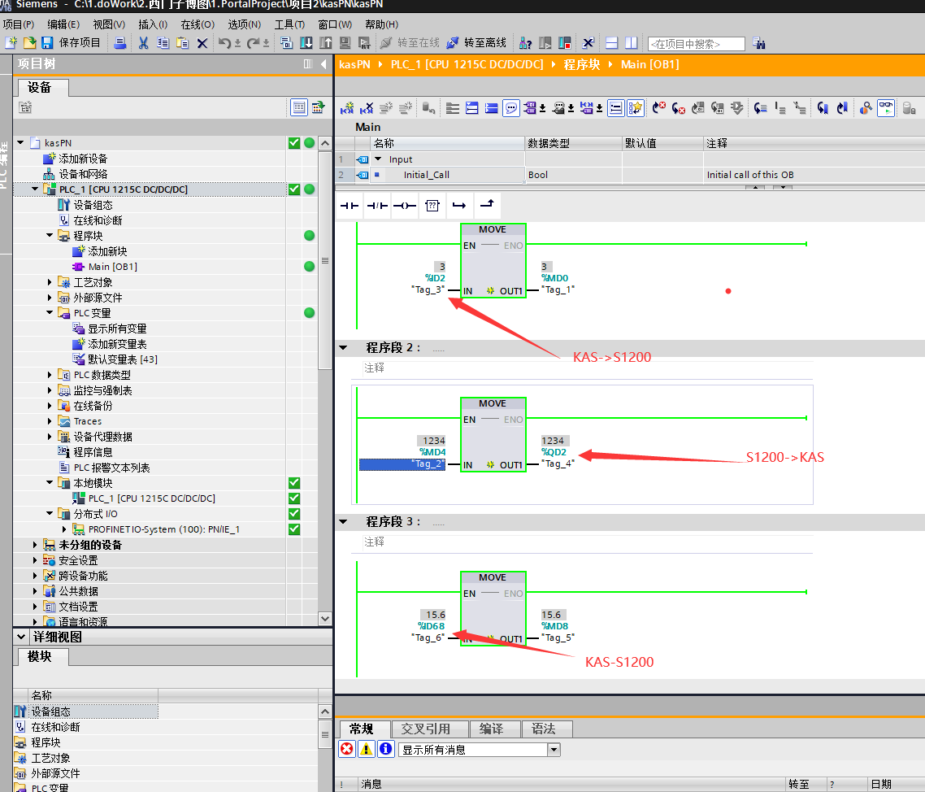The image size is (925, 792).
Task: Toggle the warnings filter in message panel
Action: 367,749
